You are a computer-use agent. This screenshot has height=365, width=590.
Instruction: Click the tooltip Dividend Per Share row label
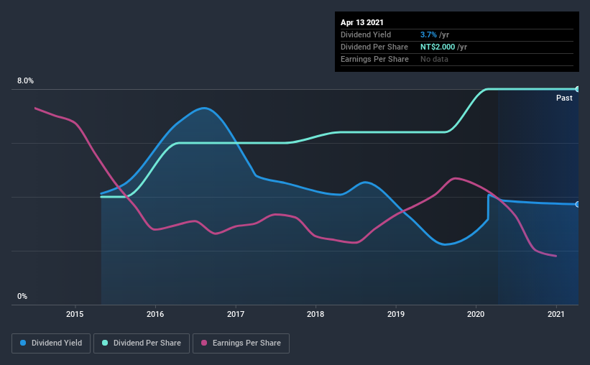[x=374, y=47]
